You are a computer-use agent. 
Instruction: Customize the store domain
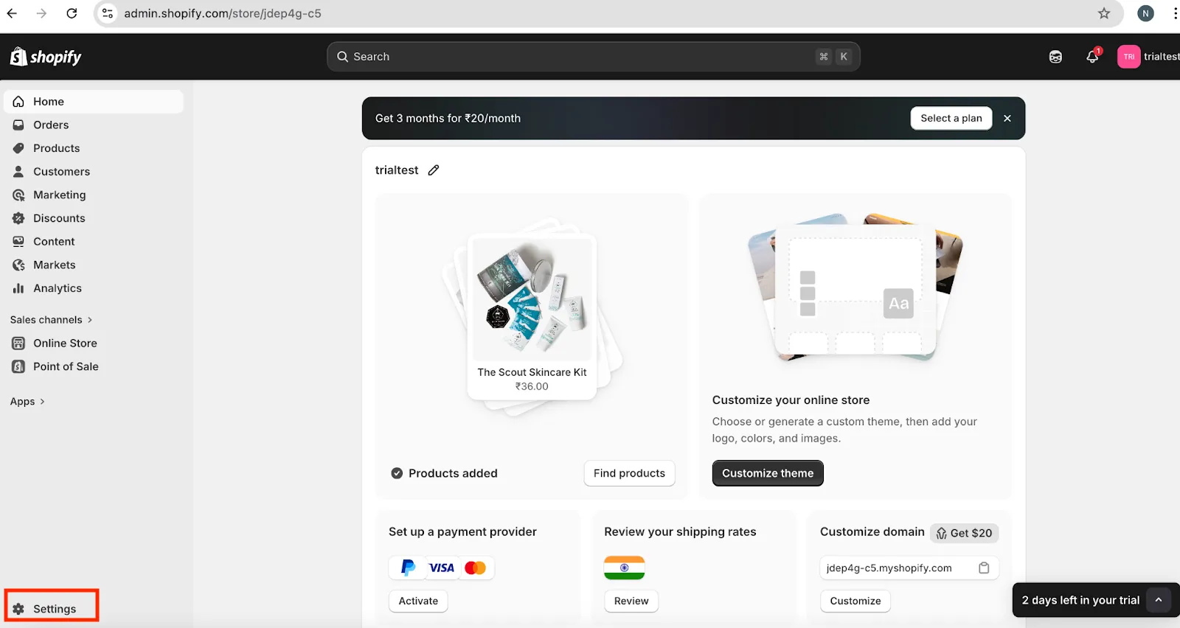[x=855, y=601]
